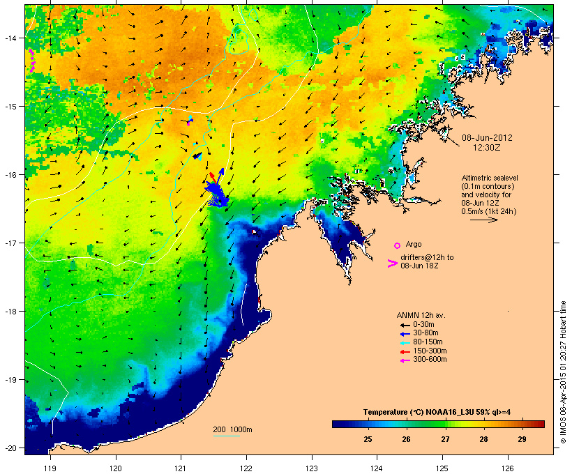Click the cyan 80-150m legend arrow
The height and width of the screenshot is (474, 572).
(x=405, y=343)
